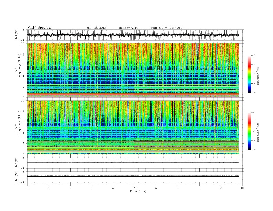Click time axis tick label "9"

click(x=221, y=188)
